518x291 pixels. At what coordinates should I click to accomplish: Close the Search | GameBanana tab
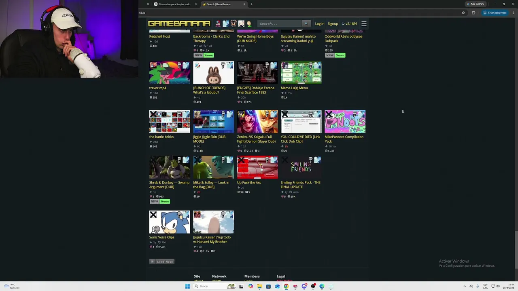point(244,4)
